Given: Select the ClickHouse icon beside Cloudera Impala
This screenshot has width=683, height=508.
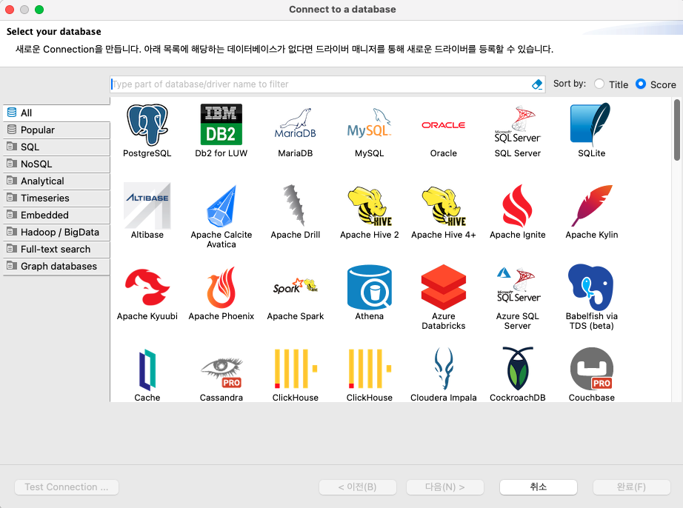Looking at the screenshot, I should click(x=370, y=368).
